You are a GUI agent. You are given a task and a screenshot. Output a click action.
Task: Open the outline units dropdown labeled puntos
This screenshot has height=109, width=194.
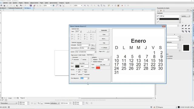click(x=186, y=16)
